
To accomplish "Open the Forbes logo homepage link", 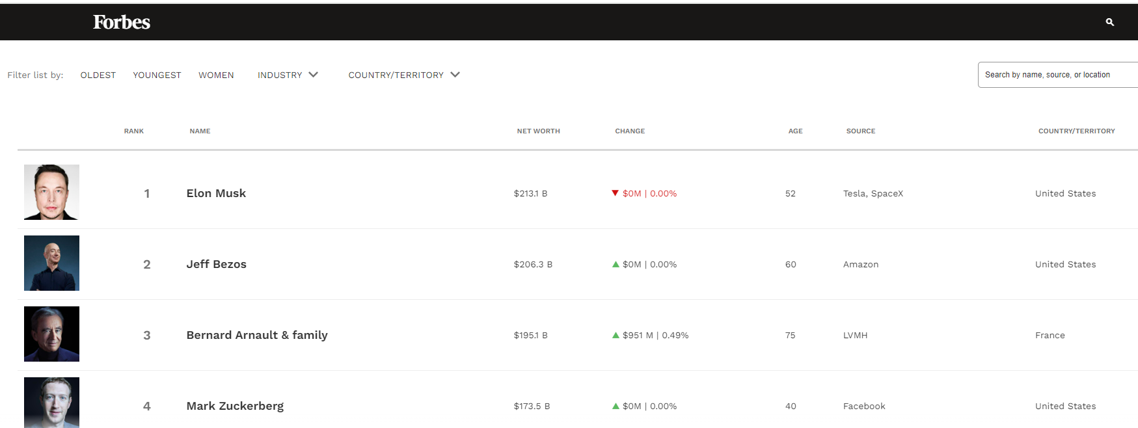I will [x=122, y=22].
